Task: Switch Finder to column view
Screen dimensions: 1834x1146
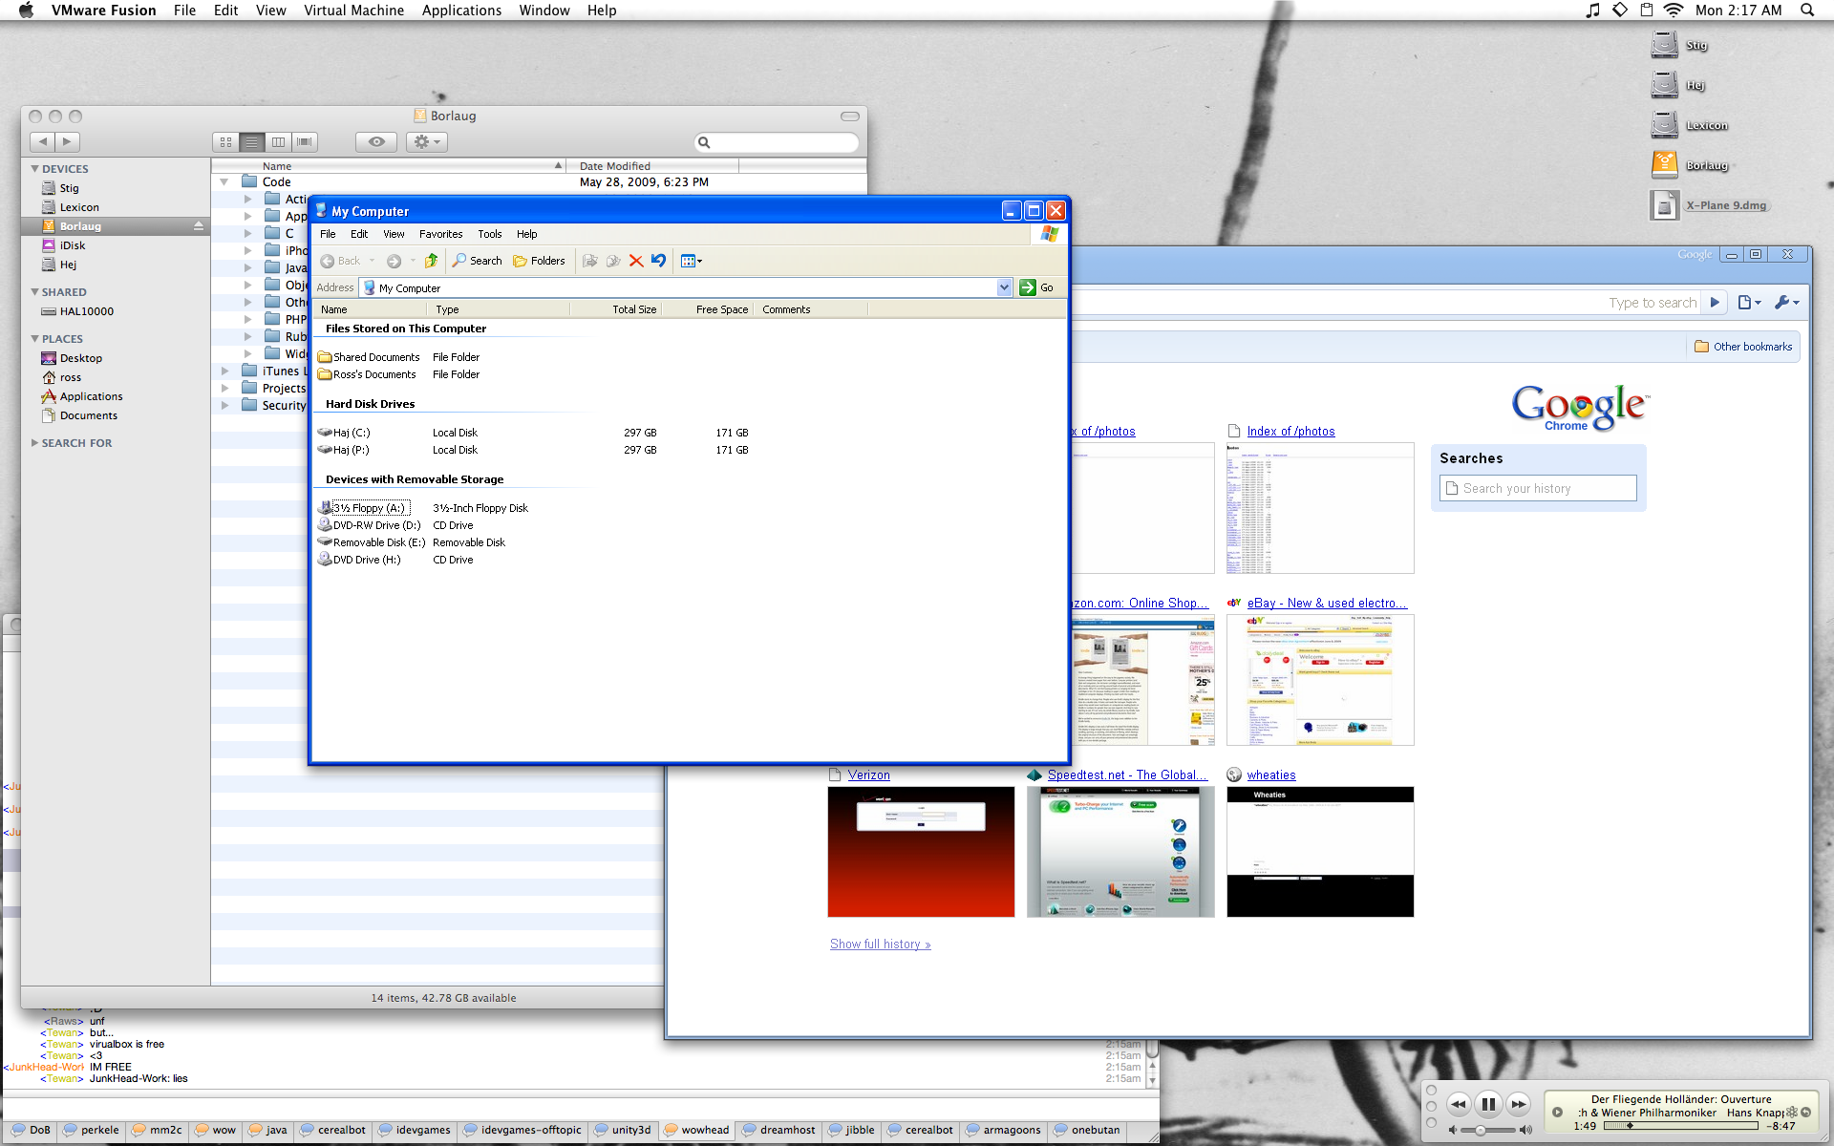Action: point(278,142)
